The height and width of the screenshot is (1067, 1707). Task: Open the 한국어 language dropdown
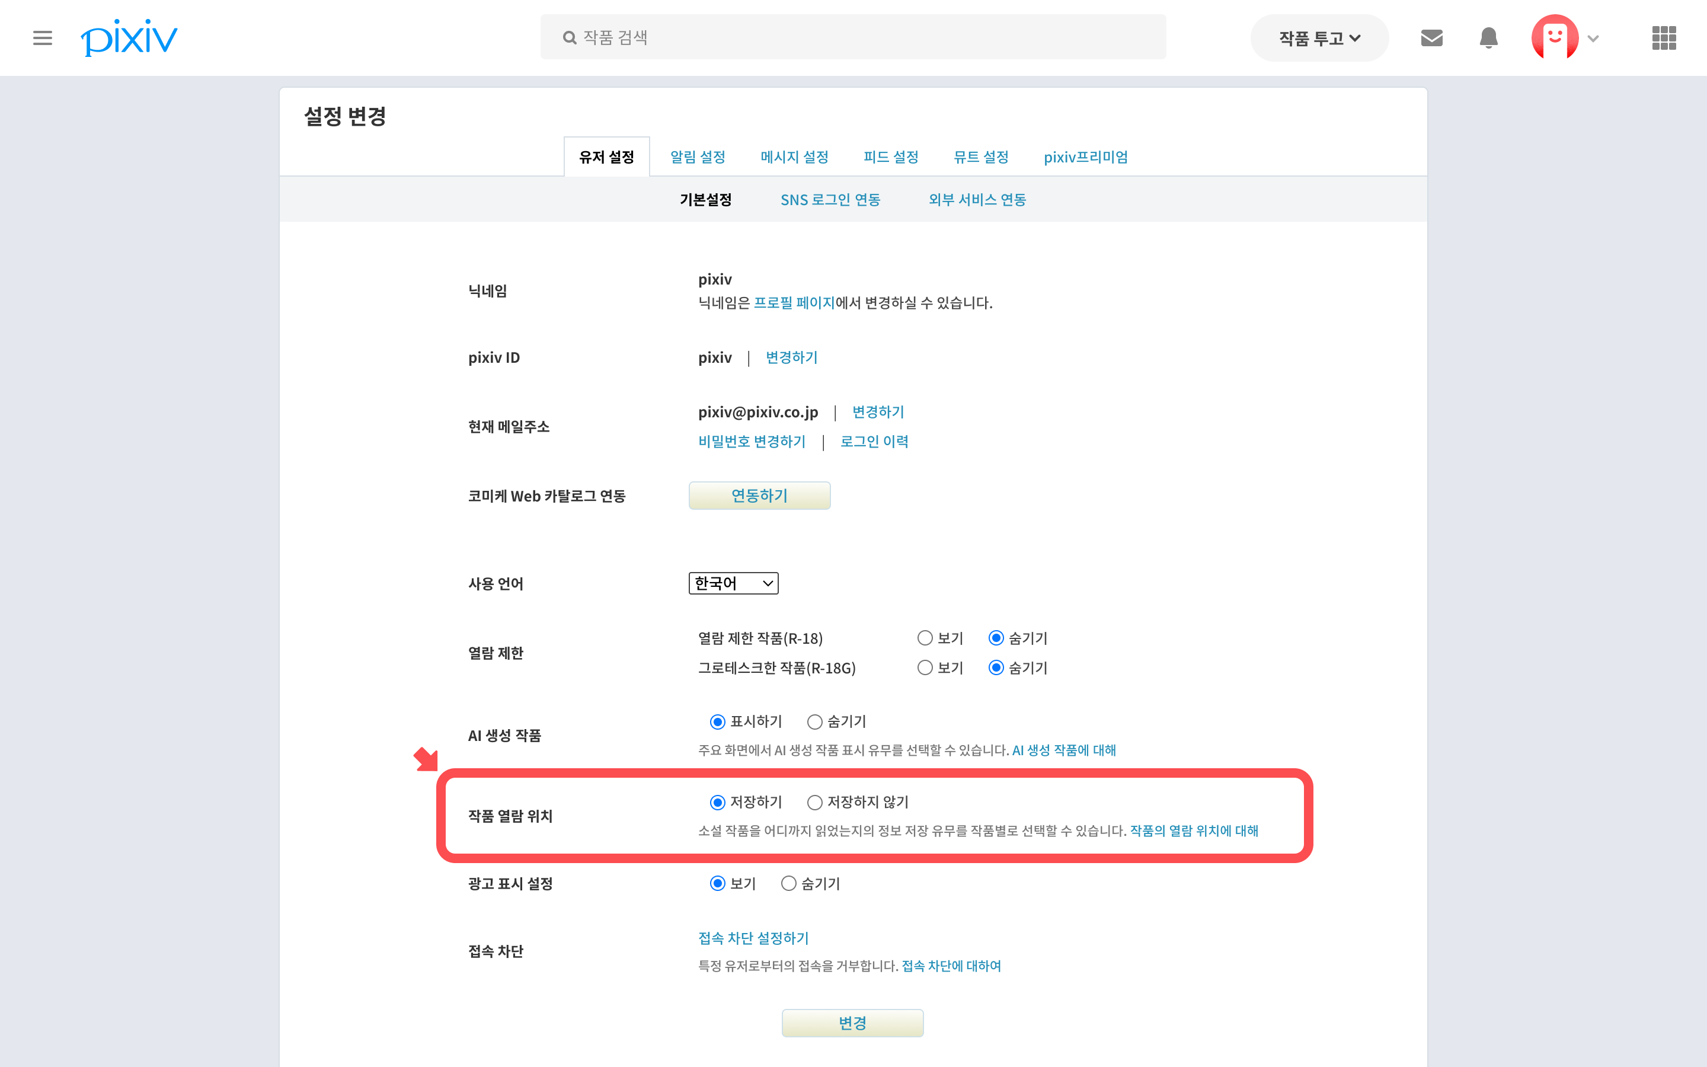pos(733,583)
